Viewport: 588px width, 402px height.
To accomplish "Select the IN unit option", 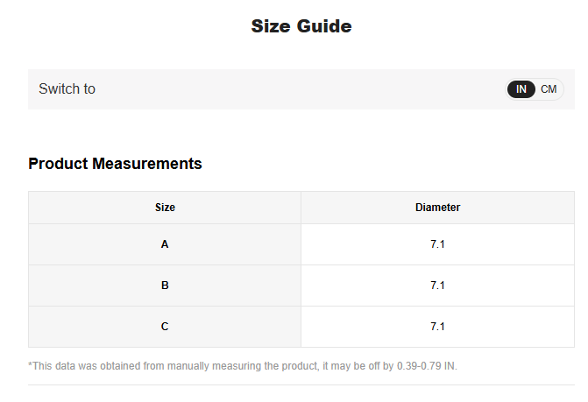I will click(x=521, y=89).
